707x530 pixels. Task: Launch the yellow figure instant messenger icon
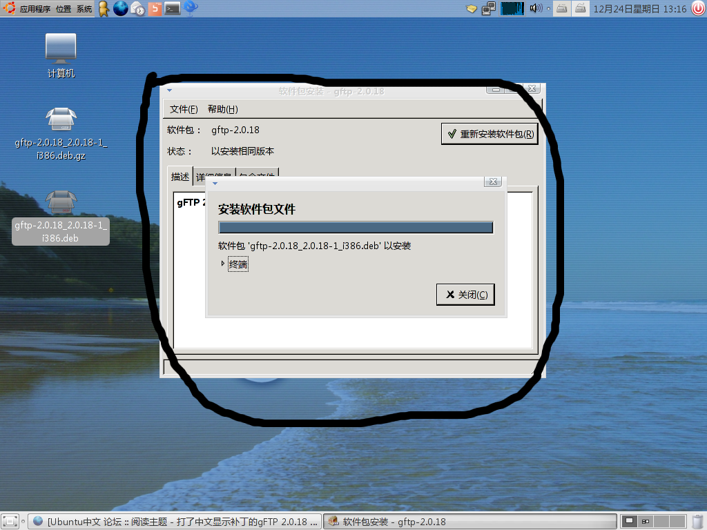(x=104, y=8)
